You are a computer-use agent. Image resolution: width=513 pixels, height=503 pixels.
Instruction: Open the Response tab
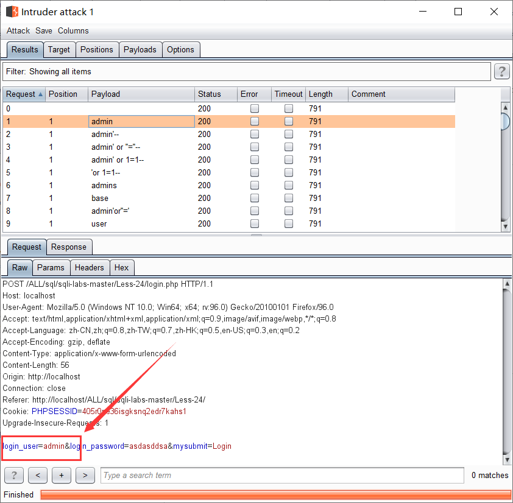click(x=69, y=247)
